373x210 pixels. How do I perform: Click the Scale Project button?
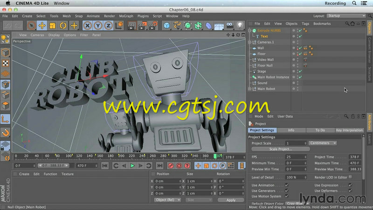[281, 149]
